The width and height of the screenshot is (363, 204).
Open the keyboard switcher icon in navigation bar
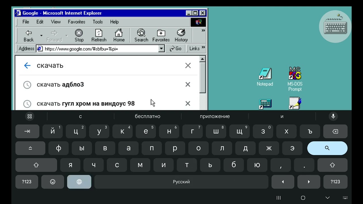click(345, 198)
